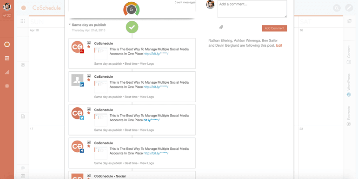Click star icon on the LinkedIn message card
The image size is (358, 179).
(89, 80)
